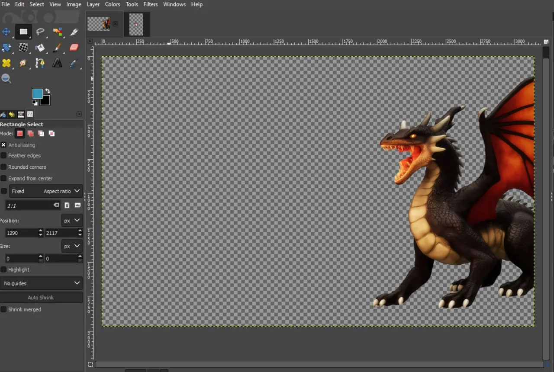554x372 pixels.
Task: Select the Free Select lasso tool
Action: point(40,32)
